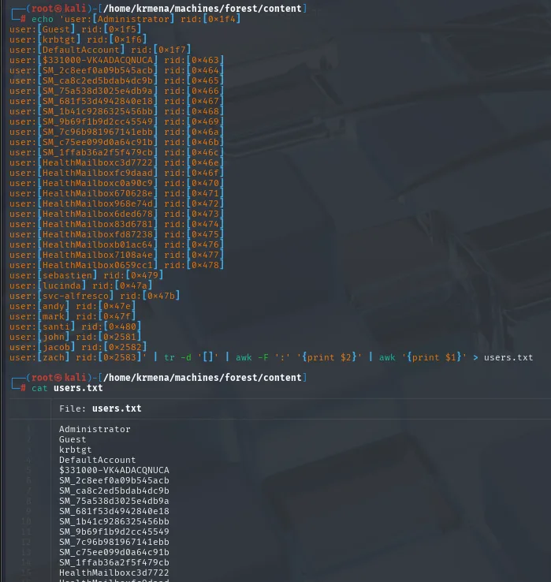
Task: Click rid value 0x1f5 beside Guest
Action: coord(123,29)
